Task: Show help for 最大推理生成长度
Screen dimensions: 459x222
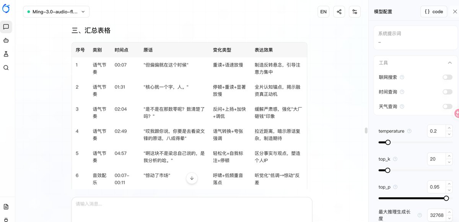Action: tap(420, 215)
